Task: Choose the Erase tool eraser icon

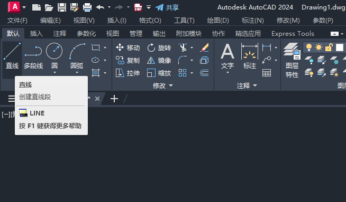Action: [x=204, y=47]
